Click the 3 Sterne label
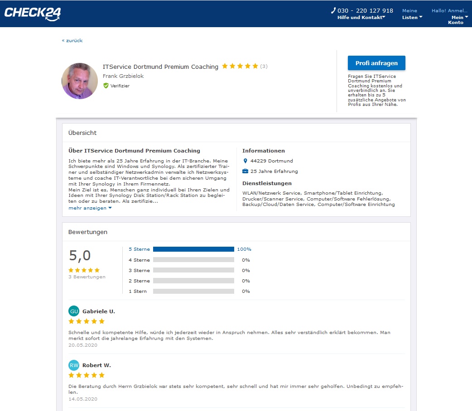Viewport: 472px width, 411px height. click(139, 271)
